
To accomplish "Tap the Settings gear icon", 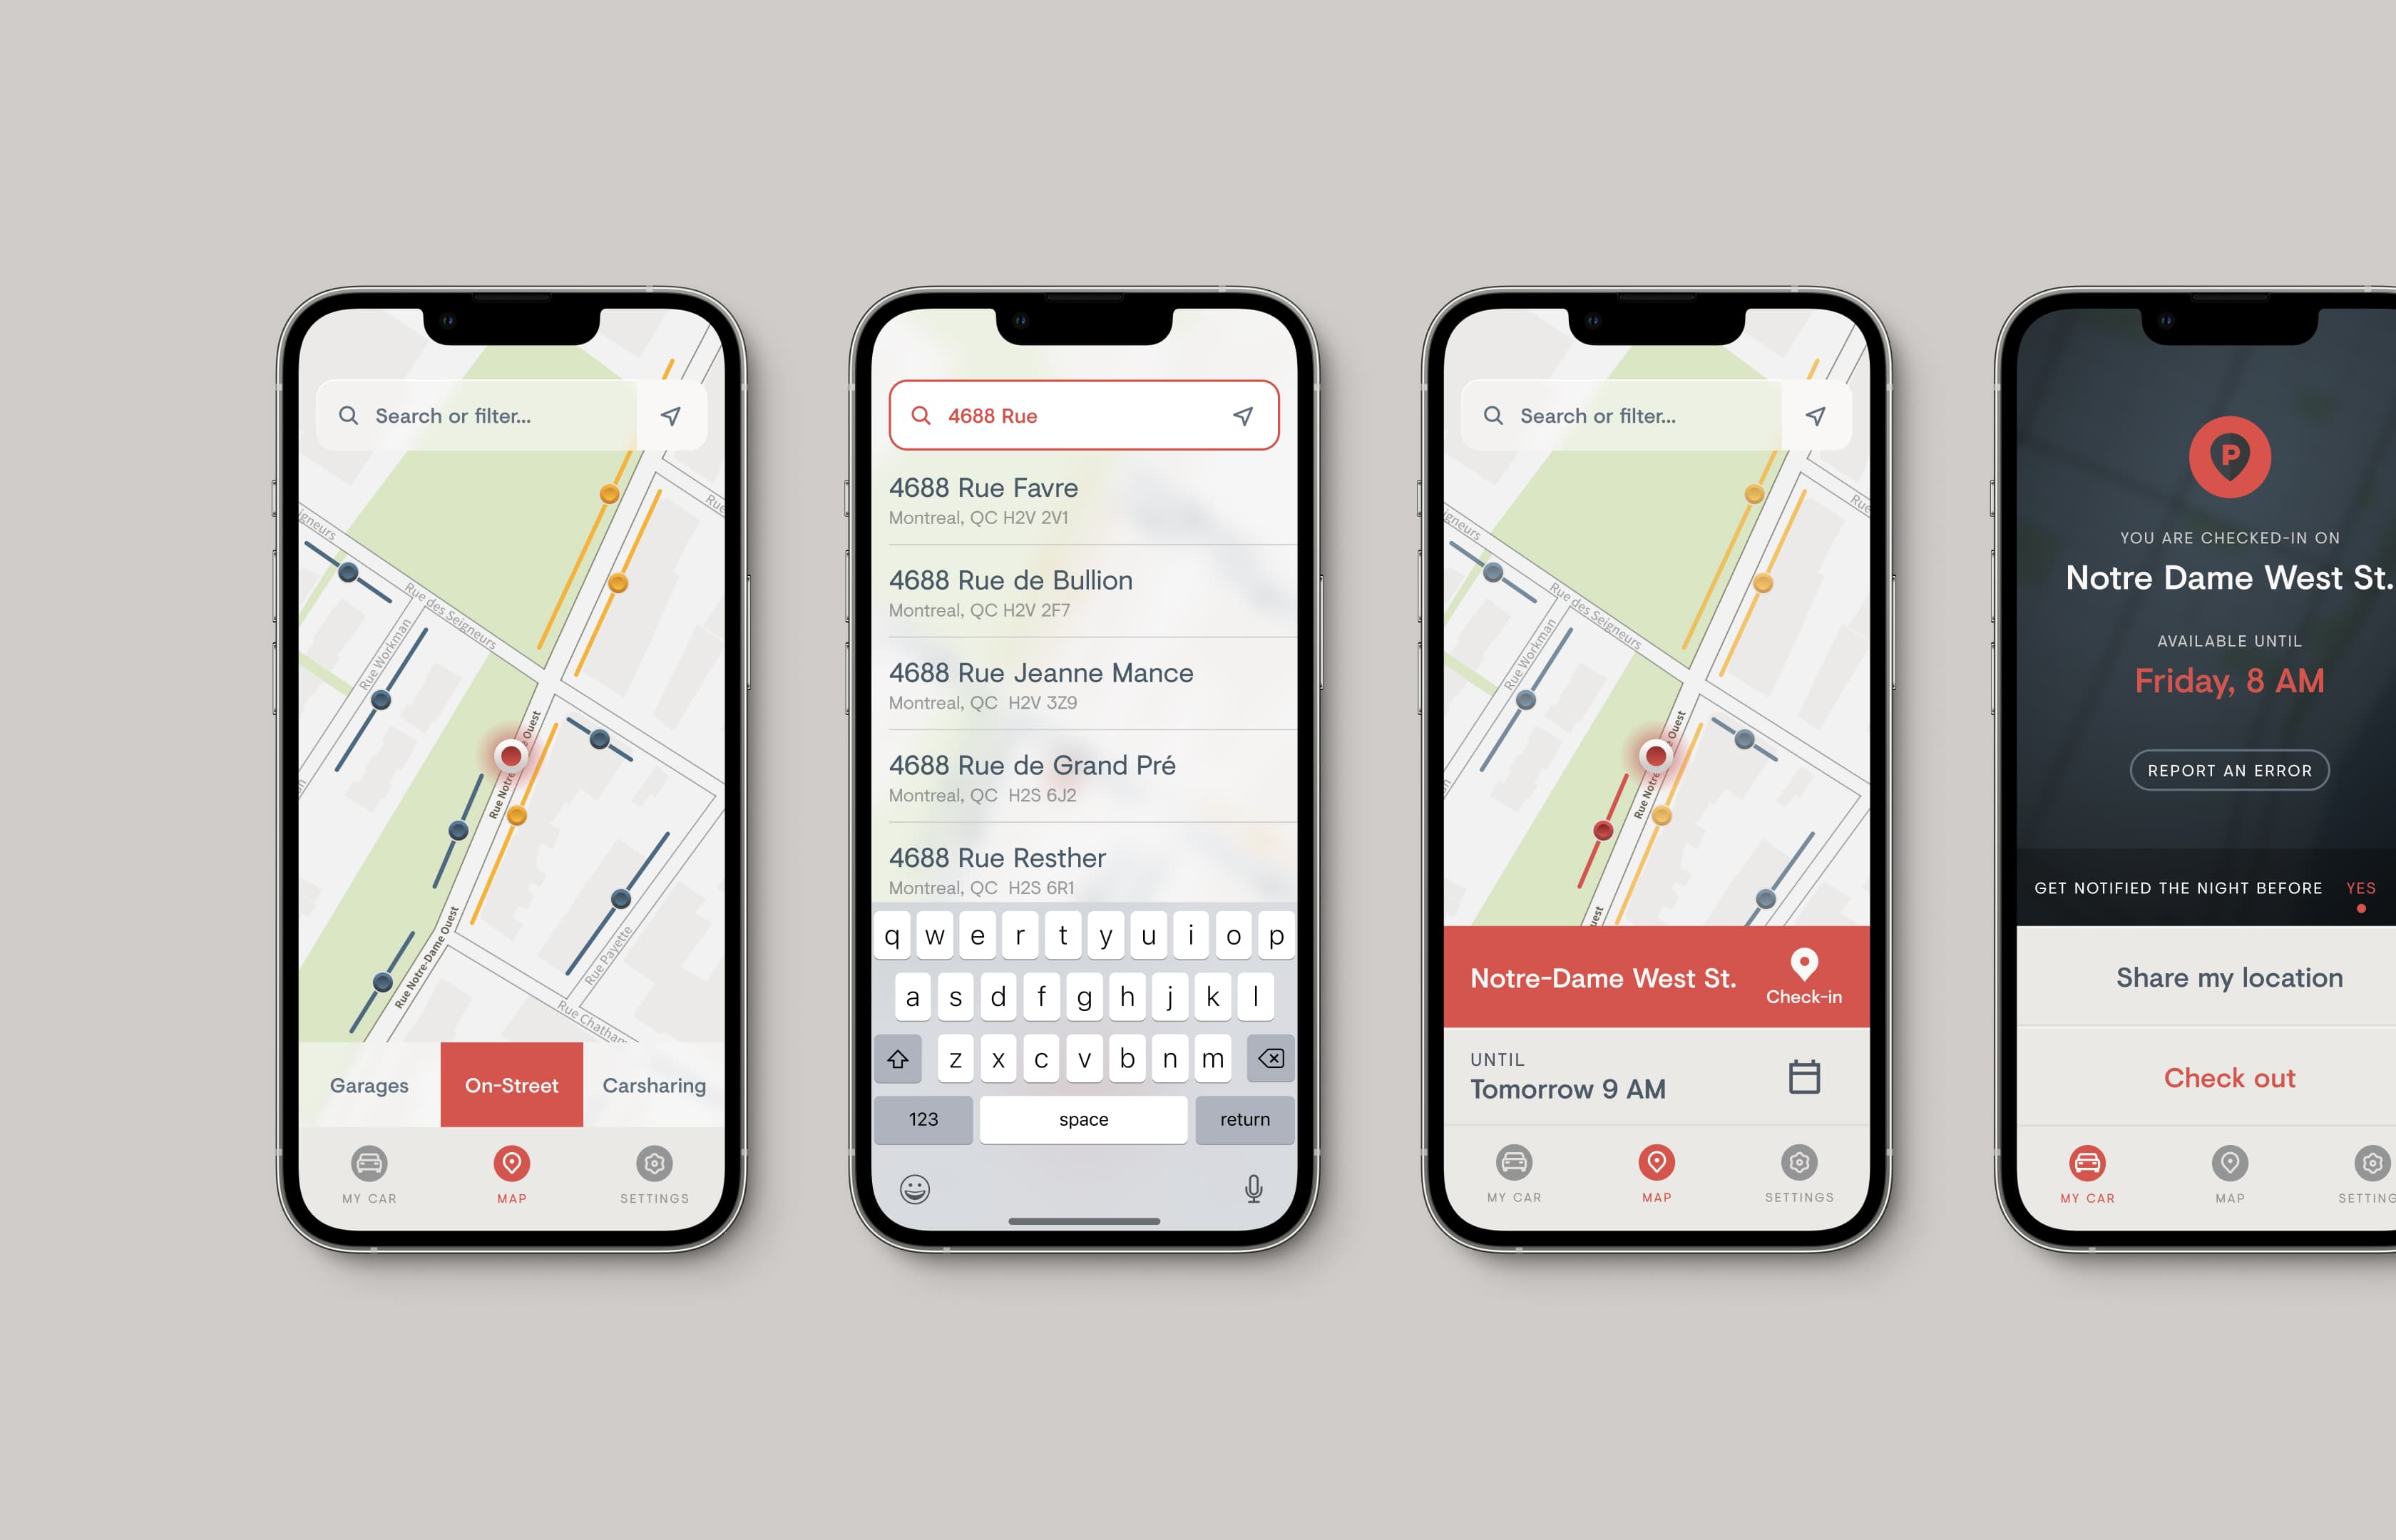I will coord(648,1163).
